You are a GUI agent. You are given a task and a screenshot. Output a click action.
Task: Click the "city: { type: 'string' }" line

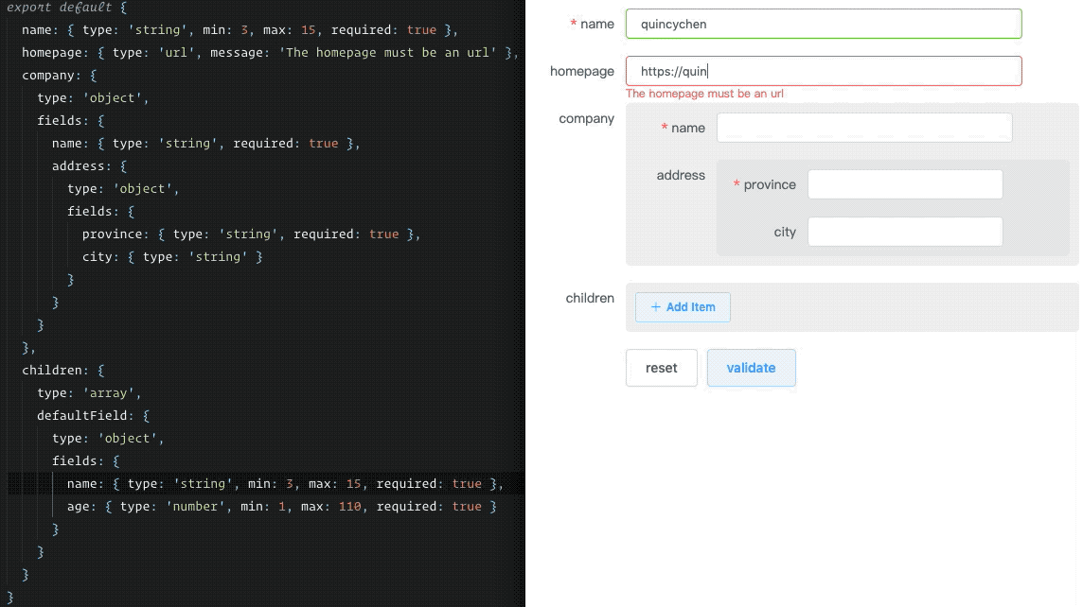coord(172,256)
